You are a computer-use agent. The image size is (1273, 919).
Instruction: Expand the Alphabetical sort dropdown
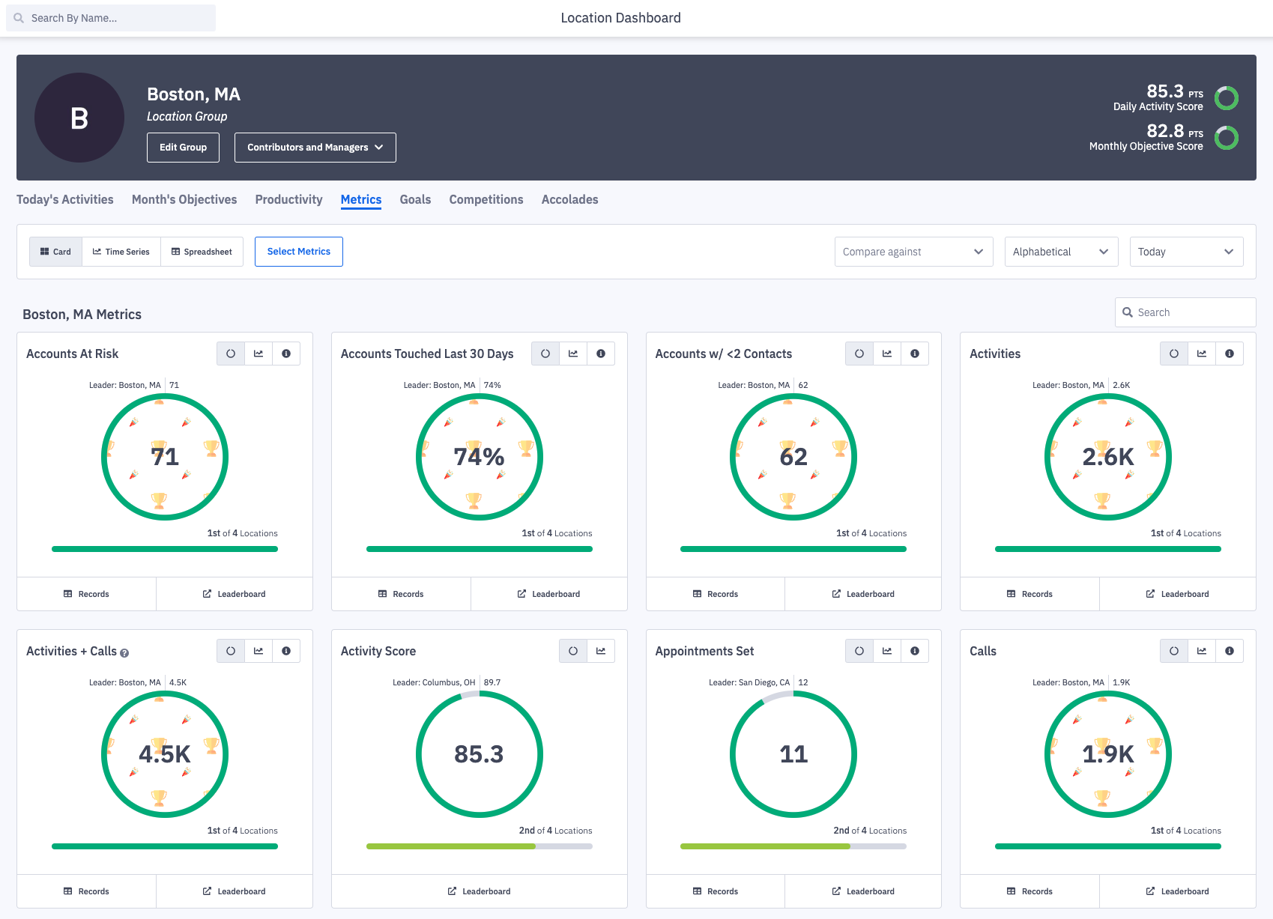(x=1060, y=252)
